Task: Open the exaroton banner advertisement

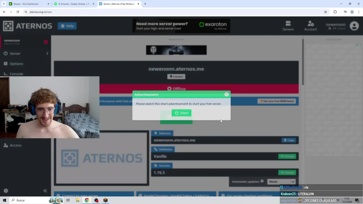Action: click(181, 26)
